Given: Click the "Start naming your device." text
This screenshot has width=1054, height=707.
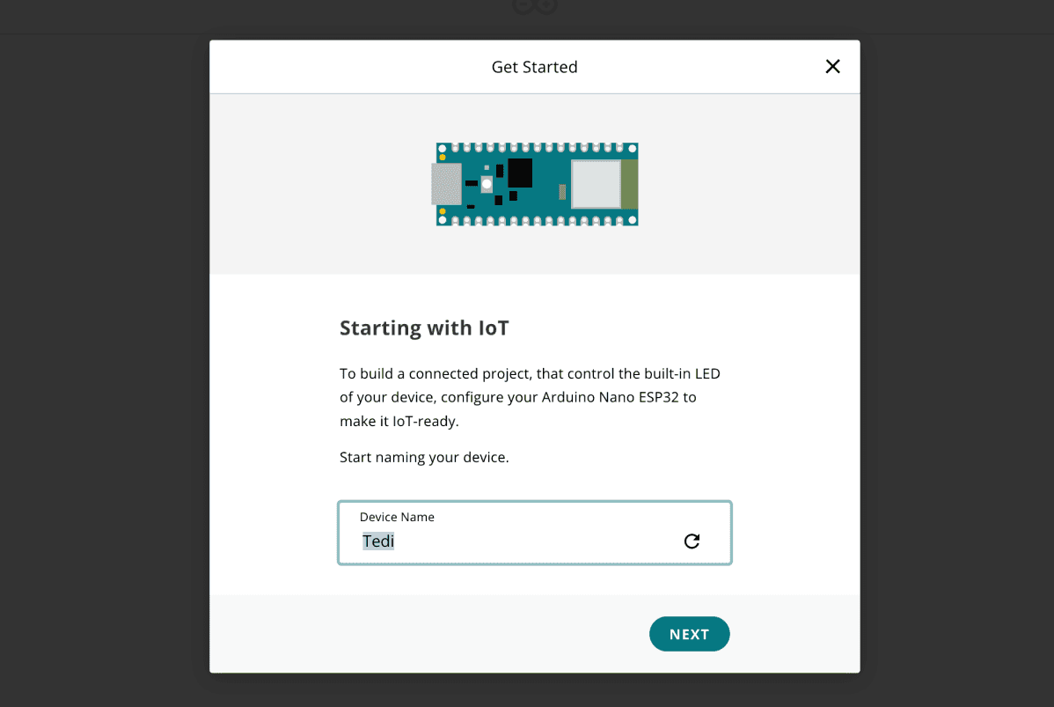Looking at the screenshot, I should [x=424, y=458].
